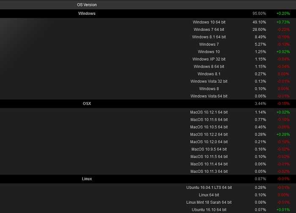Image resolution: width=296 pixels, height=213 pixels.
Task: Click the OS Version header
Action: tap(87, 5)
